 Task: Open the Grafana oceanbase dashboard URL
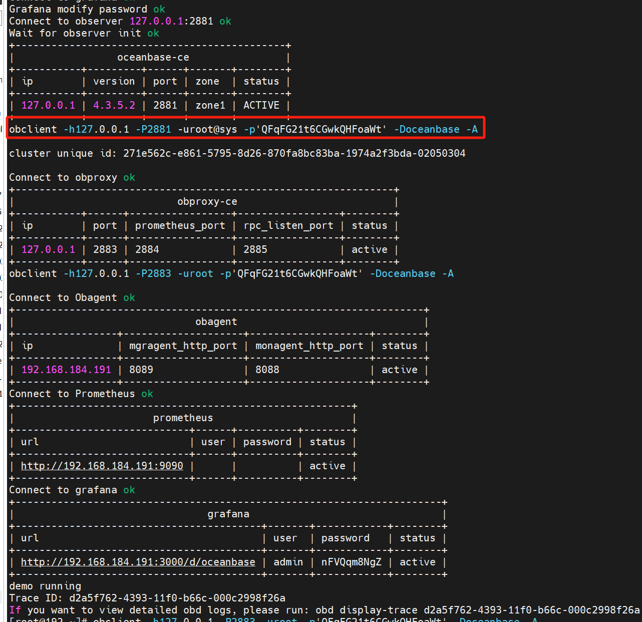coord(138,562)
